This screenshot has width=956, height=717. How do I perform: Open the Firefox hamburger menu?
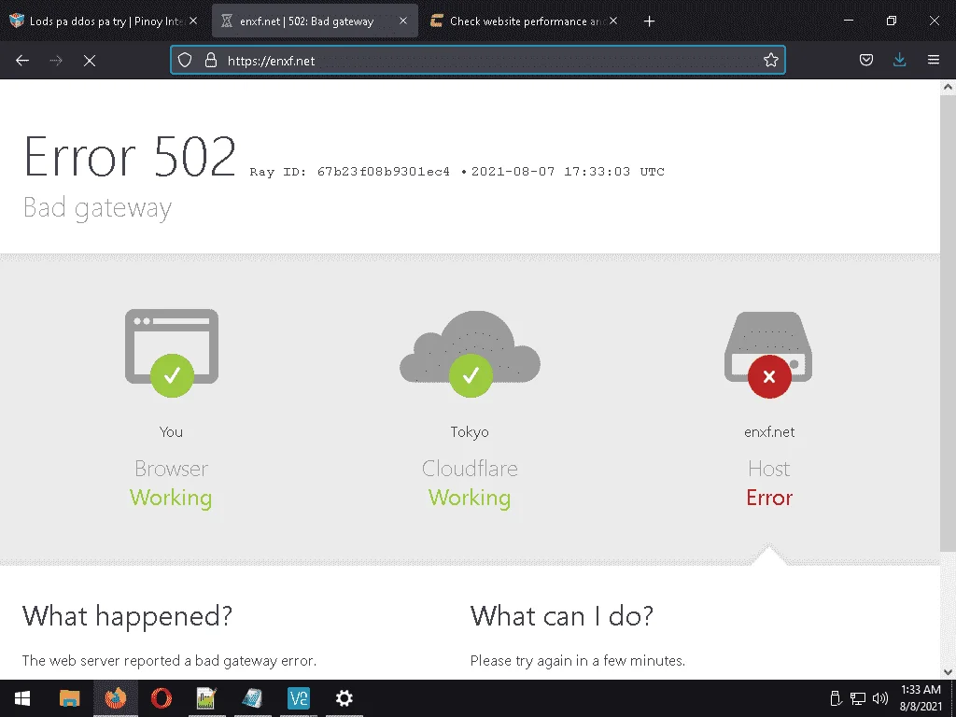[x=933, y=60]
